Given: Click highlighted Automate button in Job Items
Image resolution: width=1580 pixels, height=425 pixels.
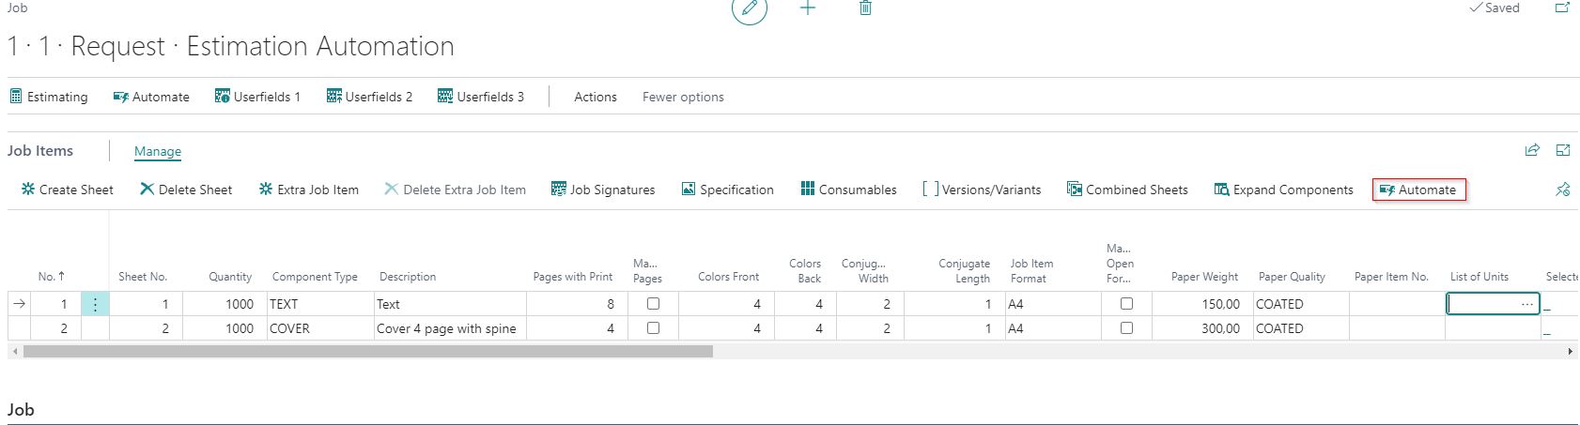Looking at the screenshot, I should [1418, 190].
